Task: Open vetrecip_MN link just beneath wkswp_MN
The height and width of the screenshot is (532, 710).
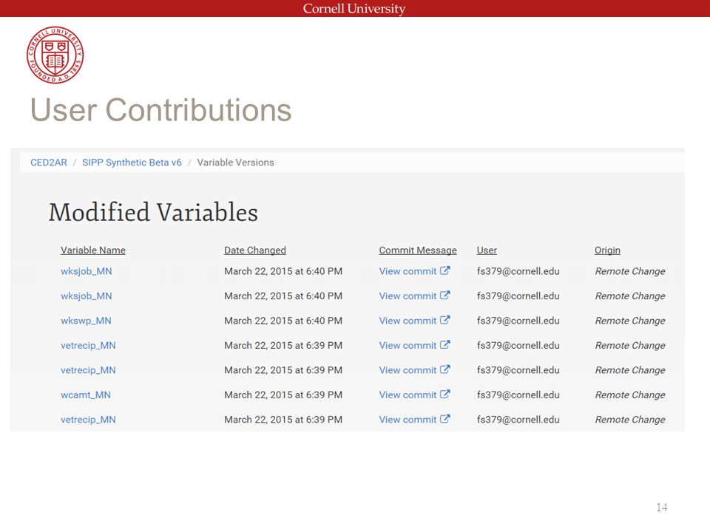Action: tap(88, 346)
